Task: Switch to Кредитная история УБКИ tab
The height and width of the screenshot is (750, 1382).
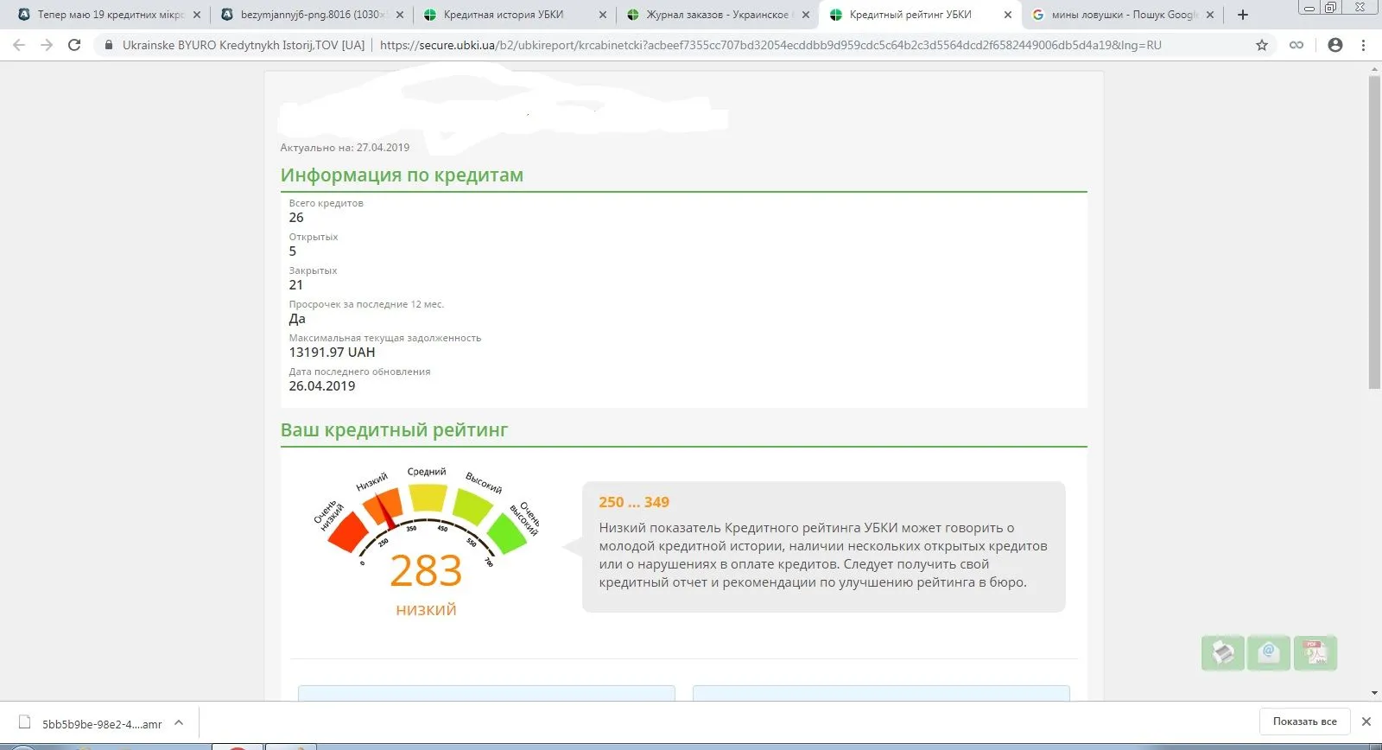Action: click(x=504, y=15)
